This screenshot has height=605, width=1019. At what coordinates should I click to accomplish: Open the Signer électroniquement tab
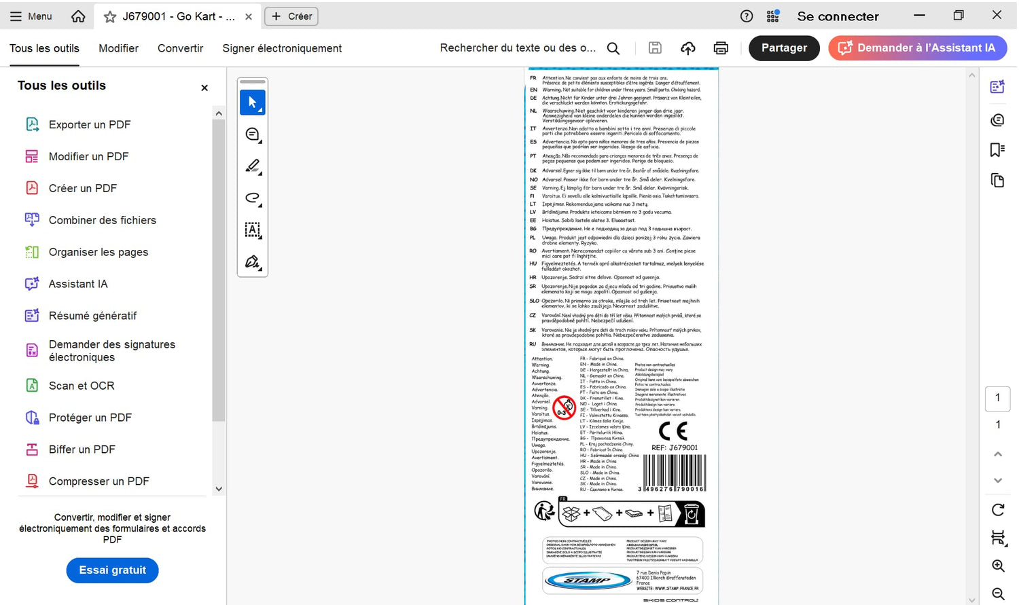tap(282, 48)
